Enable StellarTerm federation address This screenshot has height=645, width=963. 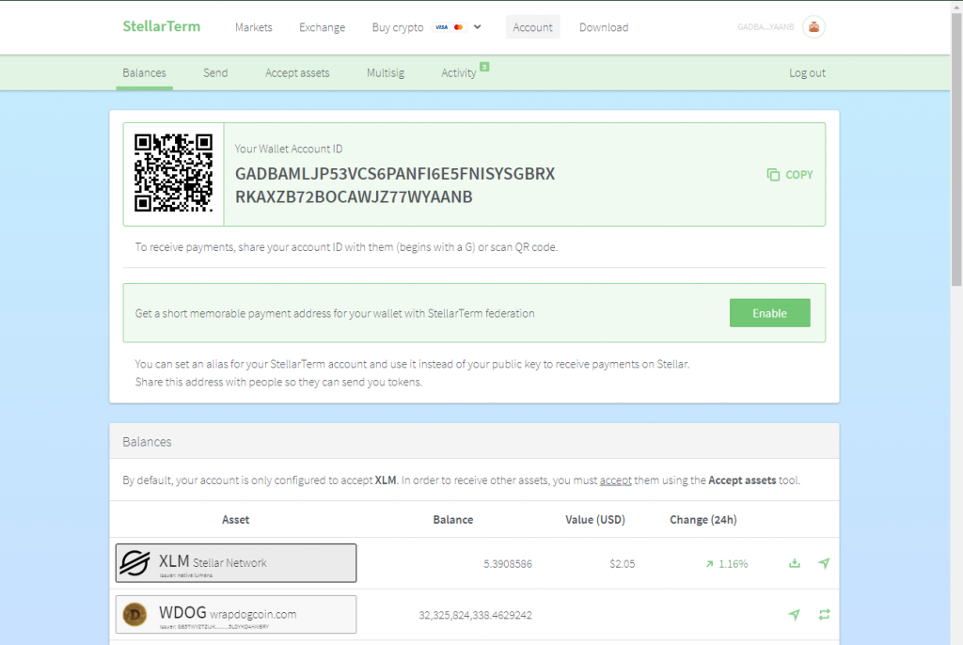click(x=769, y=313)
